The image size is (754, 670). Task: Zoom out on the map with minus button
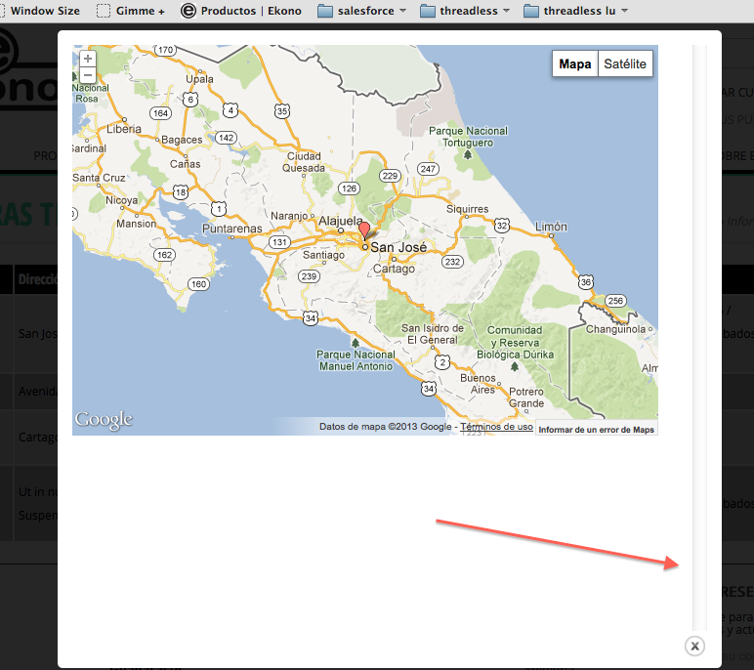[88, 75]
